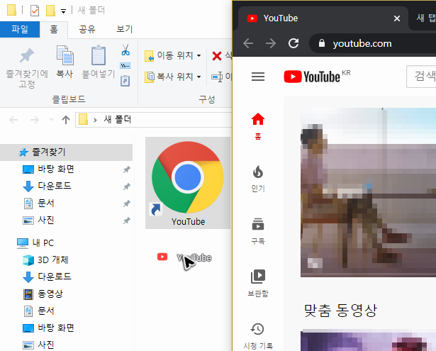Open the quick access toolbar customize dropdown
The image size is (436, 351).
(63, 11)
